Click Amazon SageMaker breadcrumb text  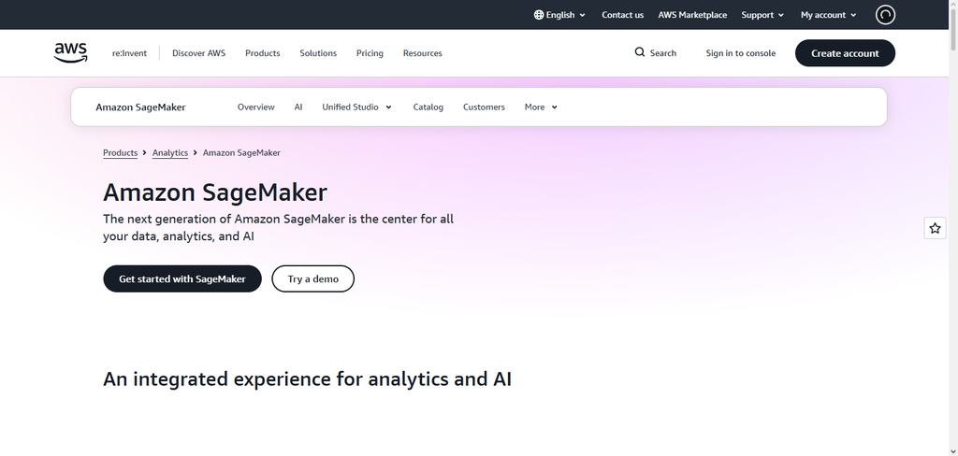click(241, 152)
